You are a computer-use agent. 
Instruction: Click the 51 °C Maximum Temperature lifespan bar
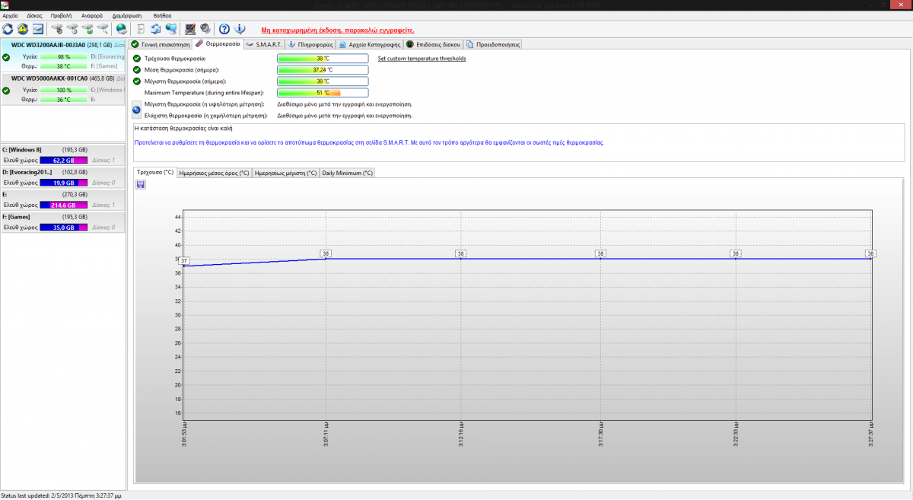pos(323,93)
